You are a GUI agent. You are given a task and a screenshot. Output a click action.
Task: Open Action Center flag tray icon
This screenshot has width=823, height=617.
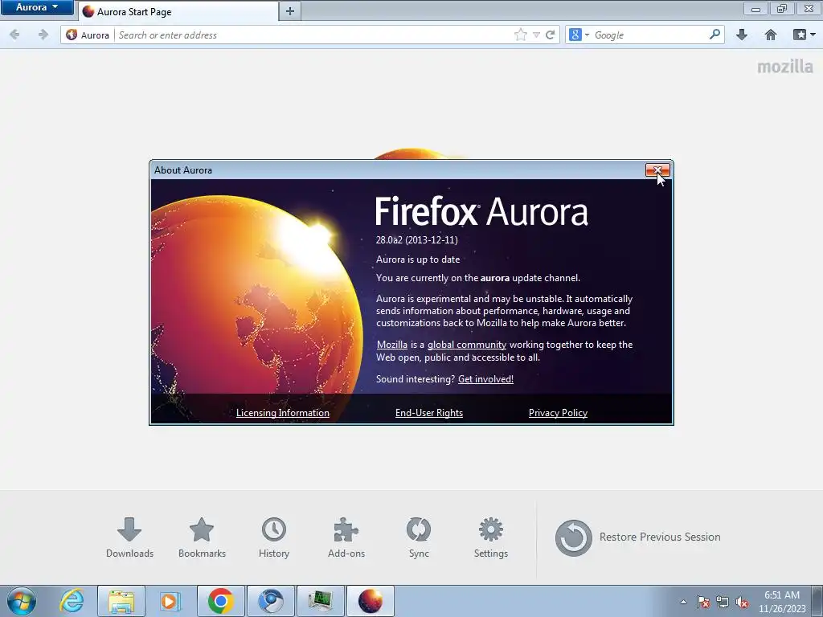[703, 602]
